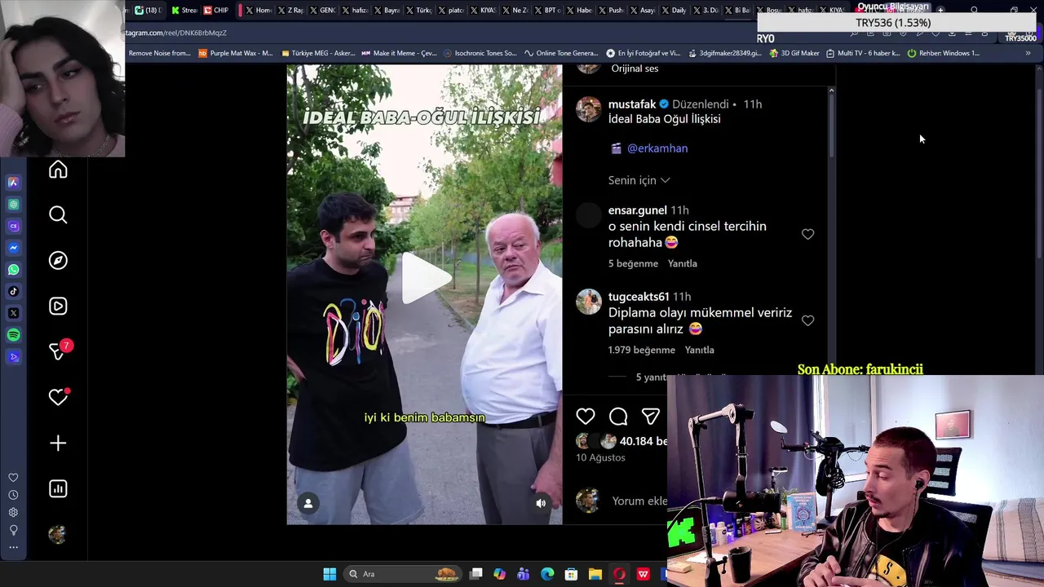This screenshot has width=1044, height=587.
Task: Open '3D Gif Maker' bookmark
Action: point(794,53)
